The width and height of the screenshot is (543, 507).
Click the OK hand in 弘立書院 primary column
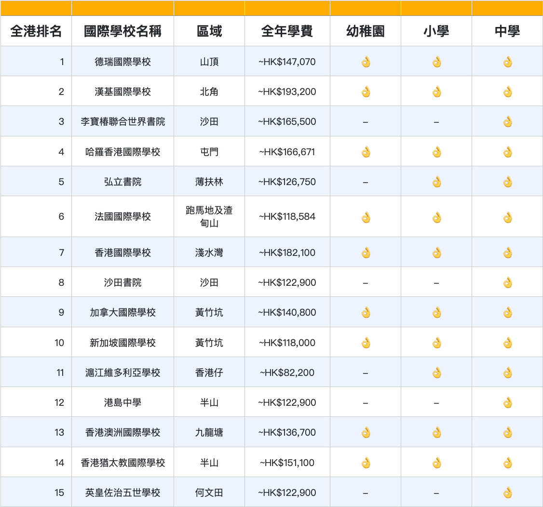click(x=437, y=182)
